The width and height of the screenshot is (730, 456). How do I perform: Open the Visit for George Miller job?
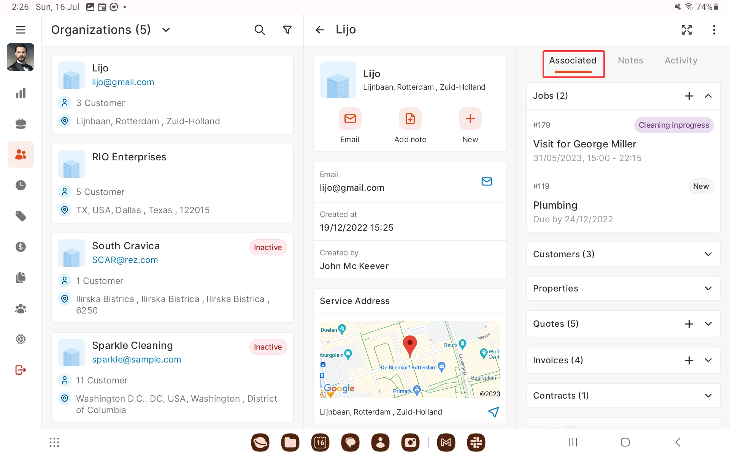584,144
